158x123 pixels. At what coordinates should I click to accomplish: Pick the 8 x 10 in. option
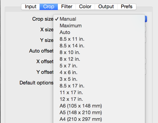pyautogui.click(x=99, y=52)
